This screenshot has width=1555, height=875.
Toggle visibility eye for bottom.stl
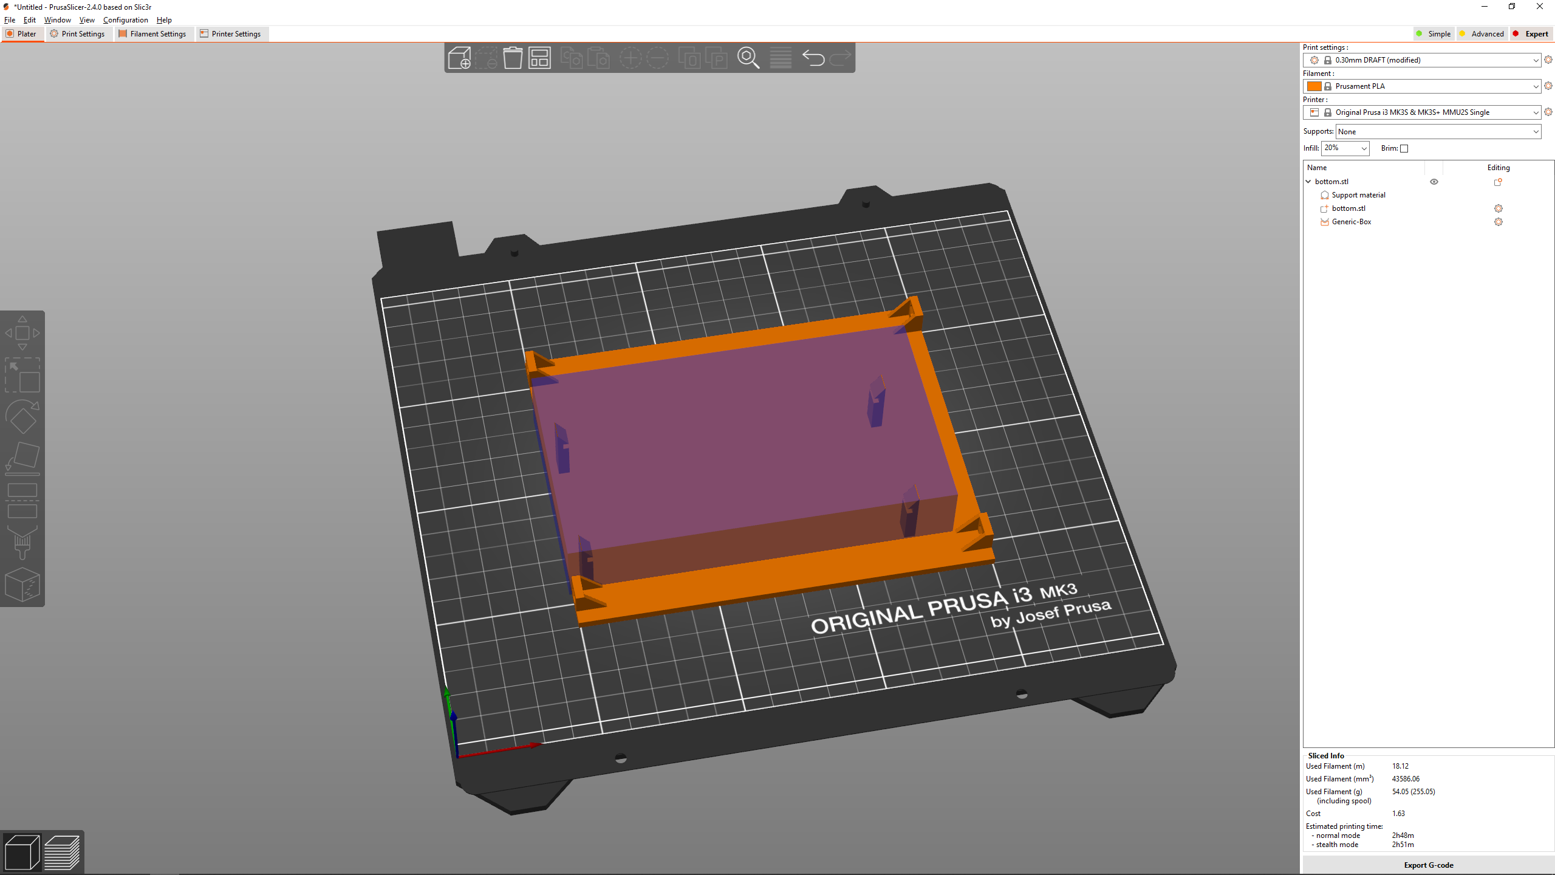1434,182
